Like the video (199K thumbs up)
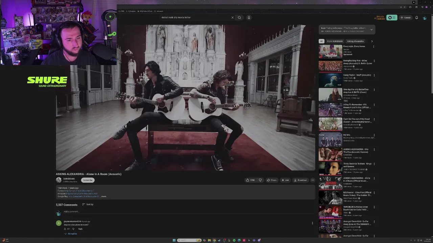This screenshot has width=433, height=243. 251,180
